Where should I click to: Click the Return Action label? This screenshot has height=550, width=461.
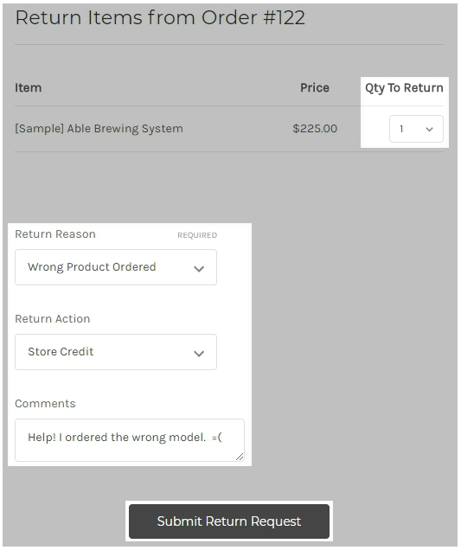53,319
